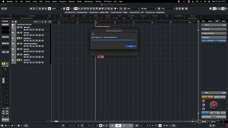This screenshot has height=128, width=228.
Task: Click the tempo value 120.000 field
Action: 165,126
